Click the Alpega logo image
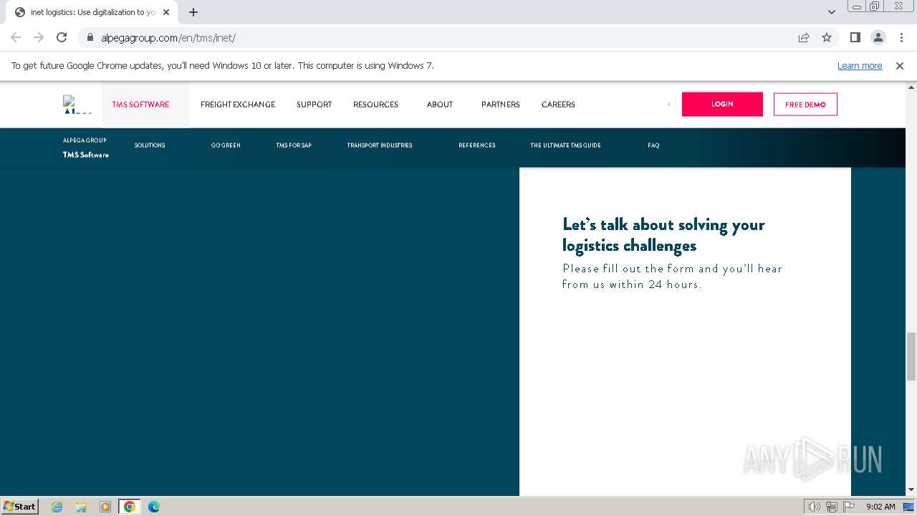 tap(77, 105)
